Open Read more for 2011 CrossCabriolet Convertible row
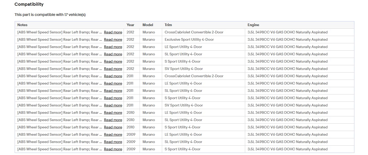368x155 pixels. pos(113,76)
